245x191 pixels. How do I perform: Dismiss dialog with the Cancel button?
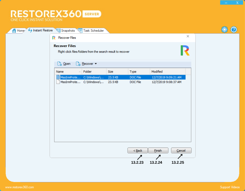[x=181, y=150]
